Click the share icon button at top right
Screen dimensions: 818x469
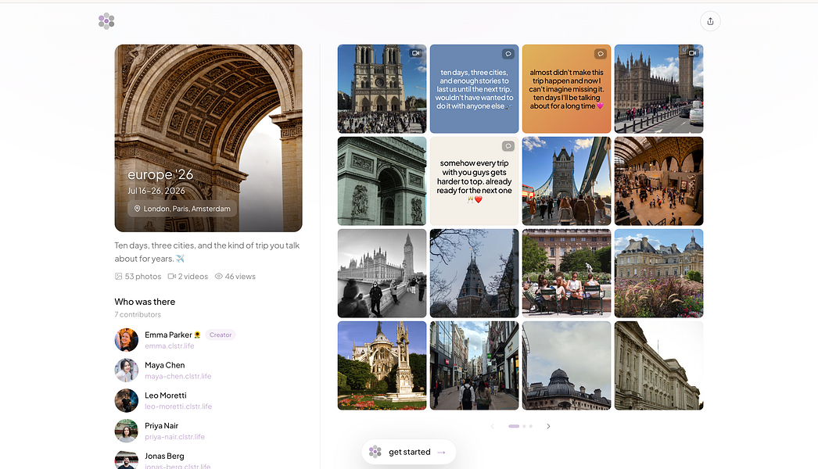[710, 21]
